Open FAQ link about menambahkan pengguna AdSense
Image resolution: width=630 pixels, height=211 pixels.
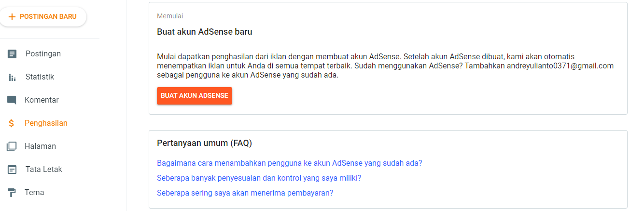coord(290,163)
